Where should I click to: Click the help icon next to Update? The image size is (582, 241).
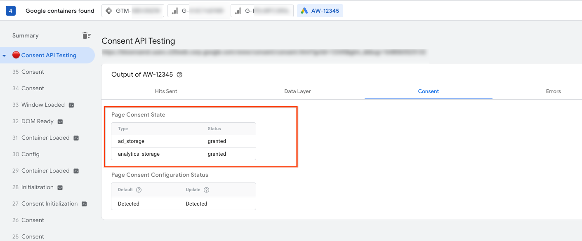click(207, 190)
